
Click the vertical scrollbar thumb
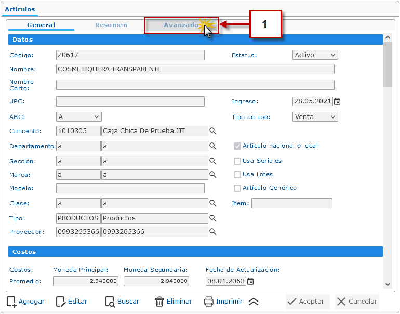coord(388,65)
